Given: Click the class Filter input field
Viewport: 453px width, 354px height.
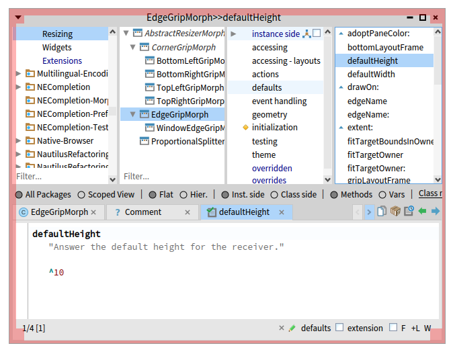Looking at the screenshot, I should [173, 176].
